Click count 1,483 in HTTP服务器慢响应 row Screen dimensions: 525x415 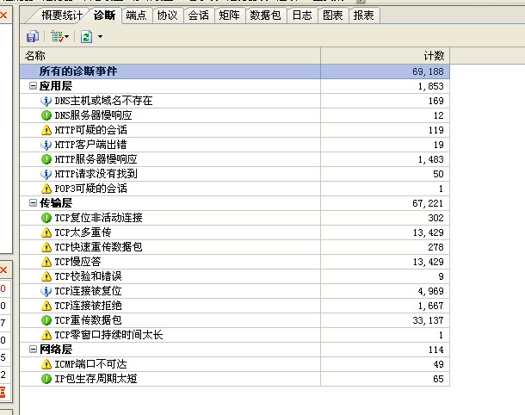[x=430, y=159]
